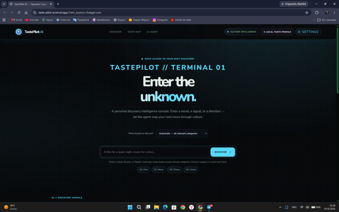
Task: Open the YouTube bookmark
Action: (32, 20)
